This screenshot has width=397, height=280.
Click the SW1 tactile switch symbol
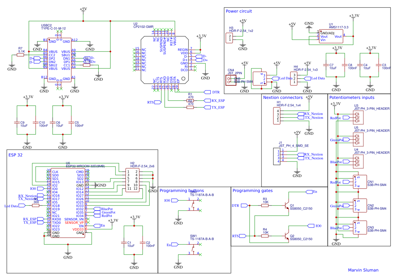194,249
